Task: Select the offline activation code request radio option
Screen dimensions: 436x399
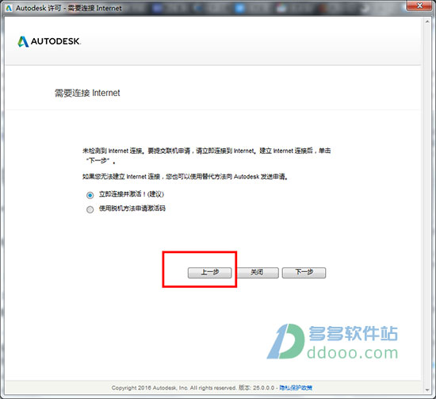Action: point(90,209)
